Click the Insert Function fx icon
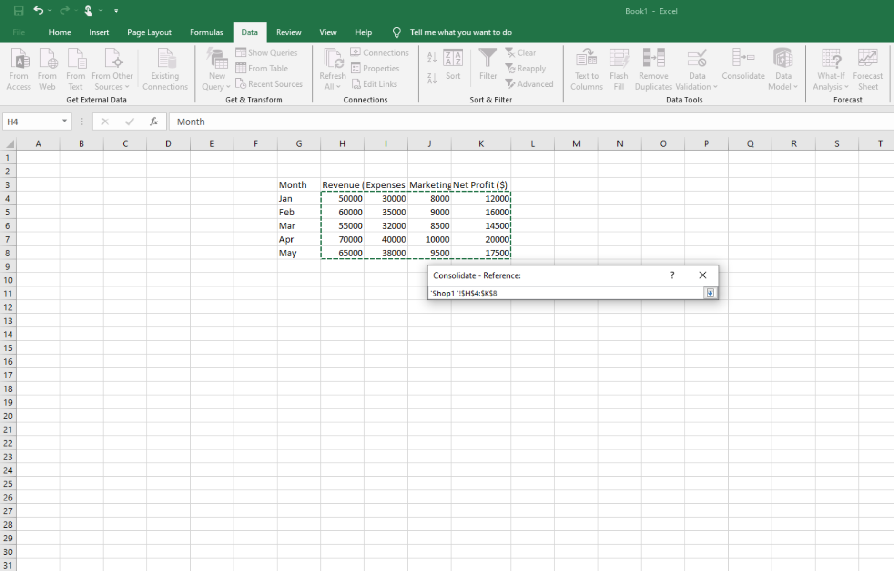This screenshot has height=571, width=894. tap(153, 122)
